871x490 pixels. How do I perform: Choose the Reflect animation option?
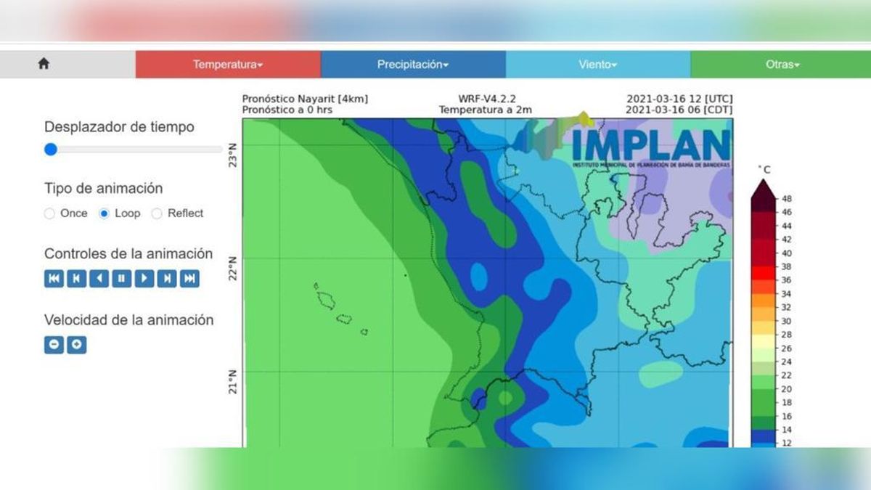tap(157, 213)
